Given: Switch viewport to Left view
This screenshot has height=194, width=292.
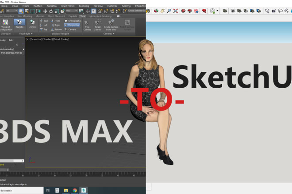Looking at the screenshot, I should 44,25.
